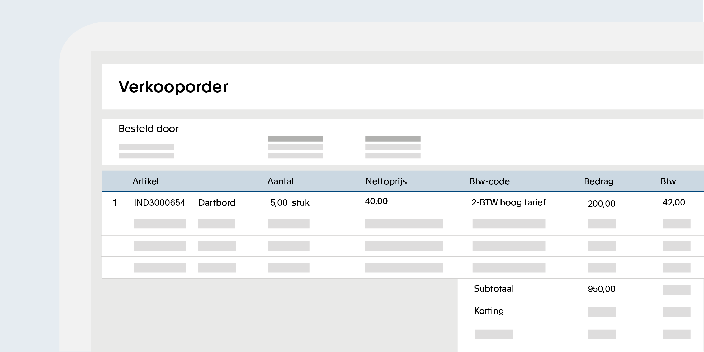Viewport: 704px width, 352px height.
Task: Click the Dartbord article description
Action: (x=217, y=202)
